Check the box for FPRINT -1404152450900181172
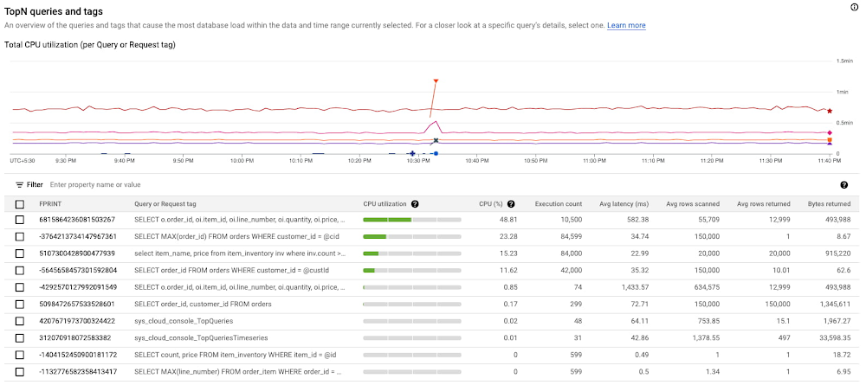Screen dimensions: 866x385 pyautogui.click(x=20, y=355)
